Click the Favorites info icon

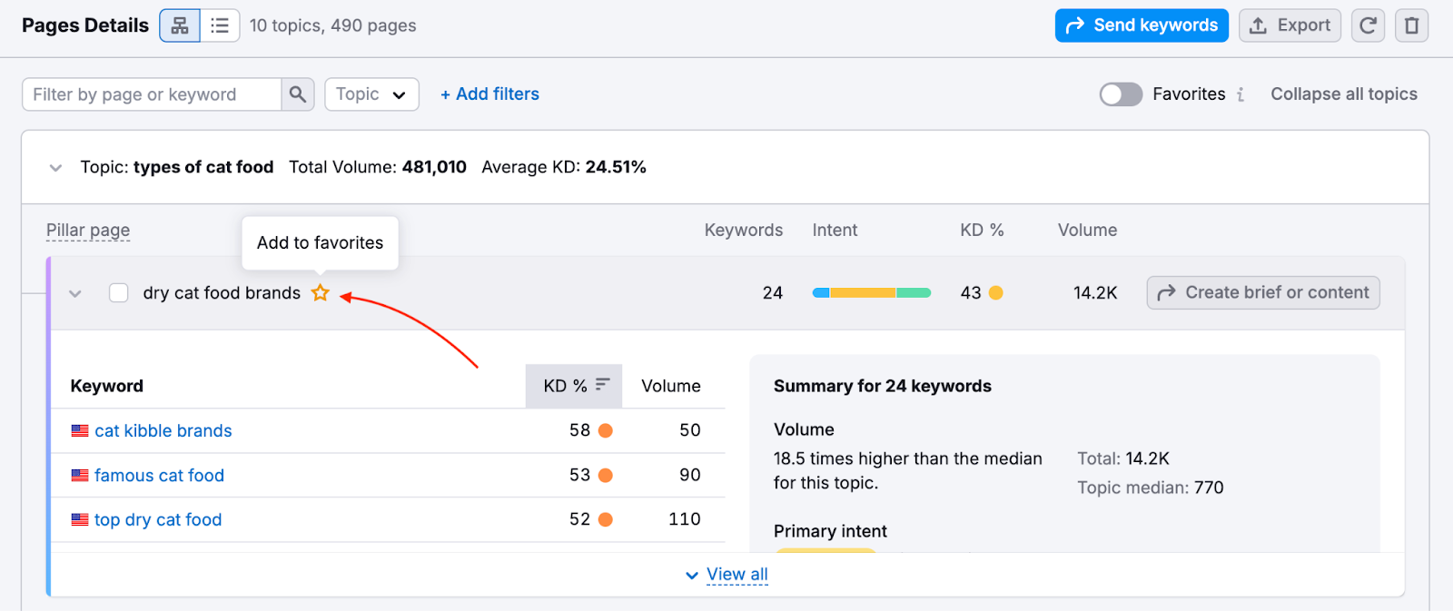coord(1240,94)
